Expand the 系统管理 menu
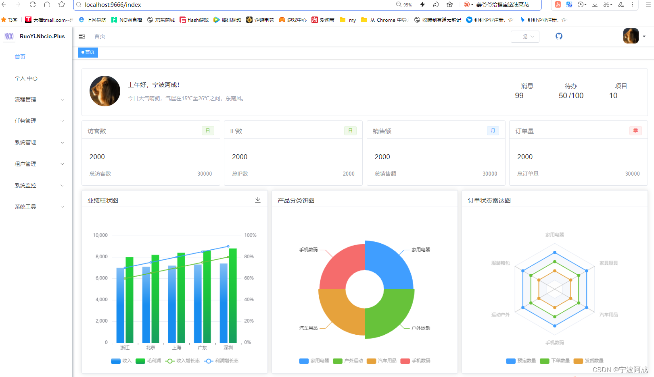 [36, 142]
